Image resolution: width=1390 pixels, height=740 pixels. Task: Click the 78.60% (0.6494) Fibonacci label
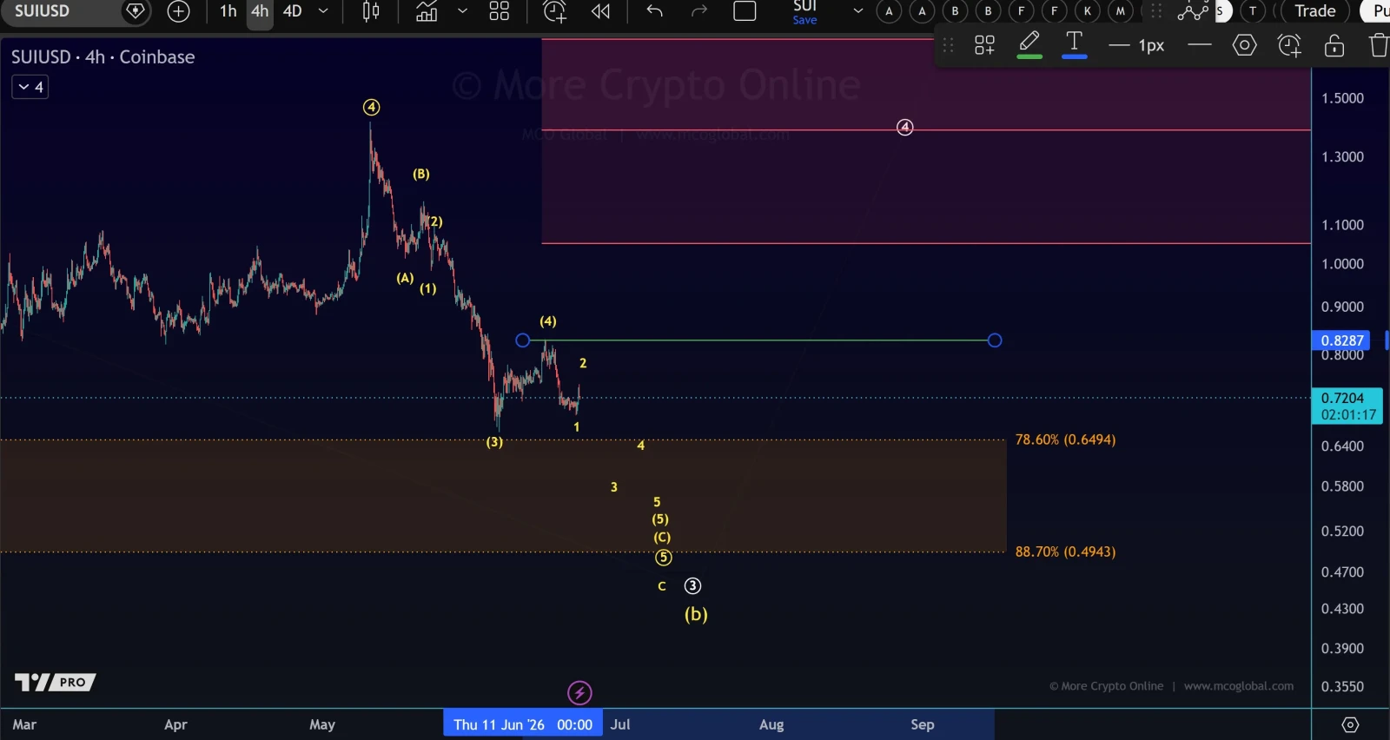(1065, 439)
